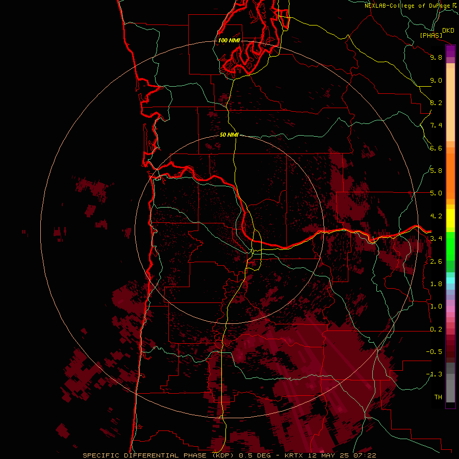Click the TH threshold label on the scale

[x=438, y=397]
